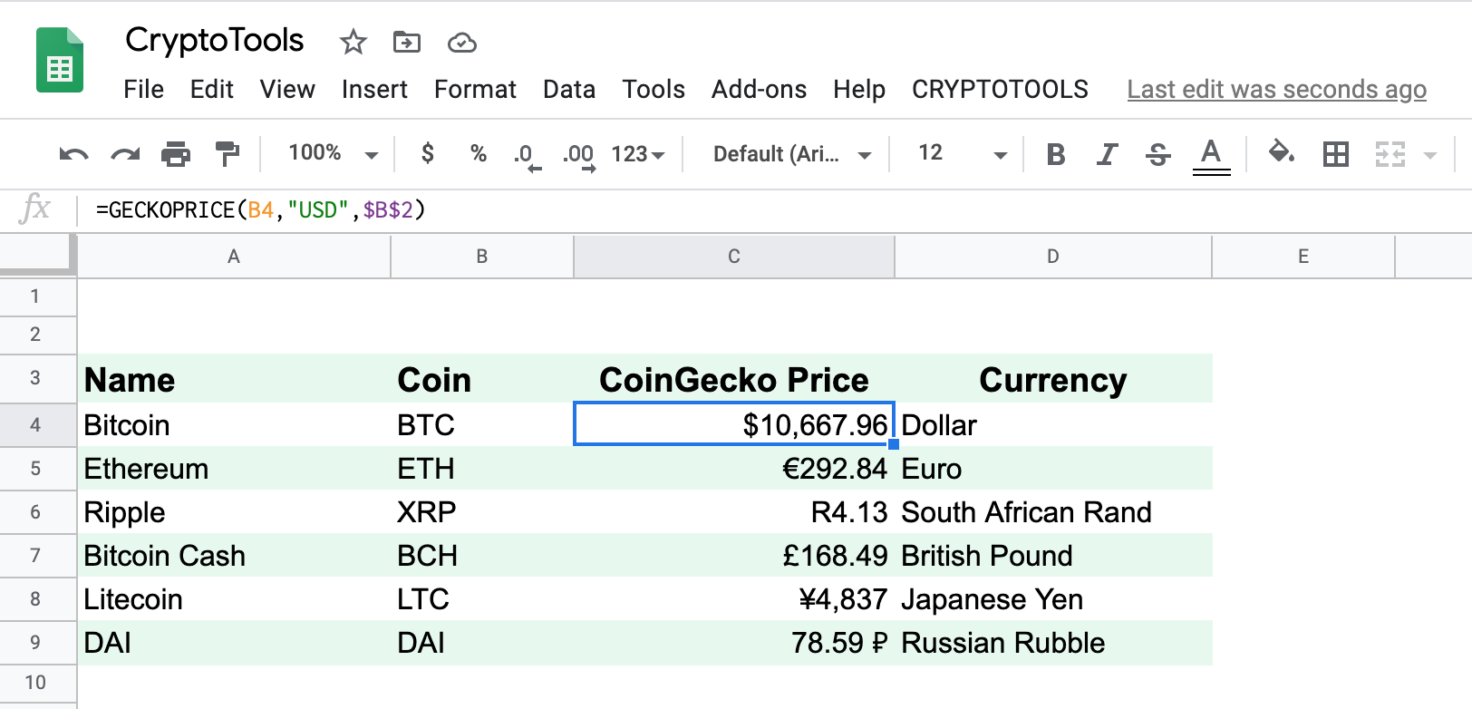Open the Add-ons menu
Screen dimensions: 1472x709
click(x=759, y=89)
